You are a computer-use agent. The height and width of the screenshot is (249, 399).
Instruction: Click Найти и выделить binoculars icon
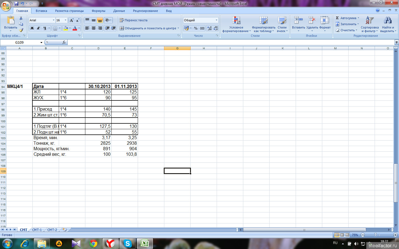point(388,20)
